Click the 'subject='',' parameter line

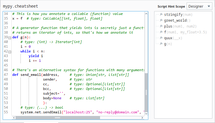[54, 93]
